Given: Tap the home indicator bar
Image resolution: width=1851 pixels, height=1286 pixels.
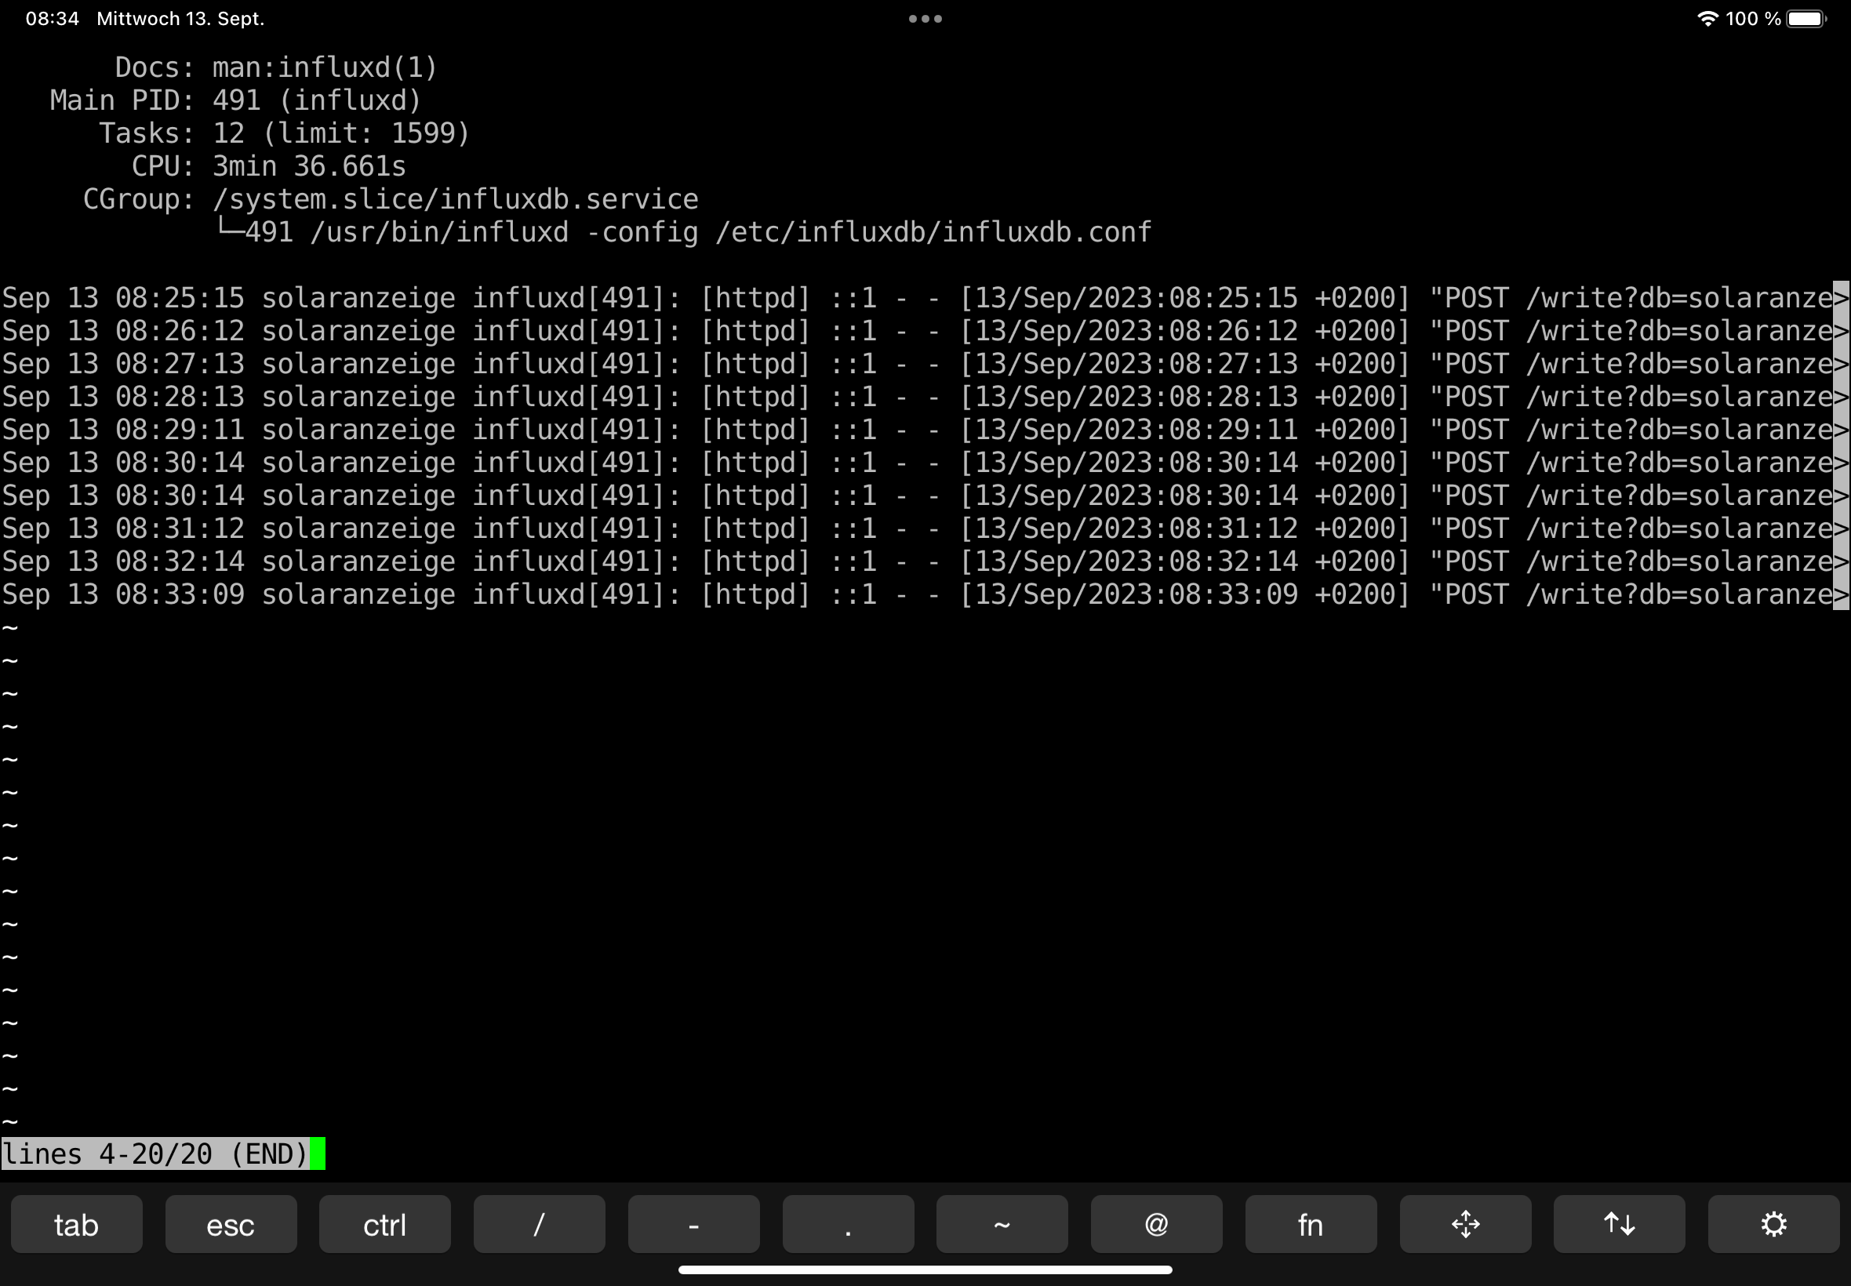Looking at the screenshot, I should (x=924, y=1270).
